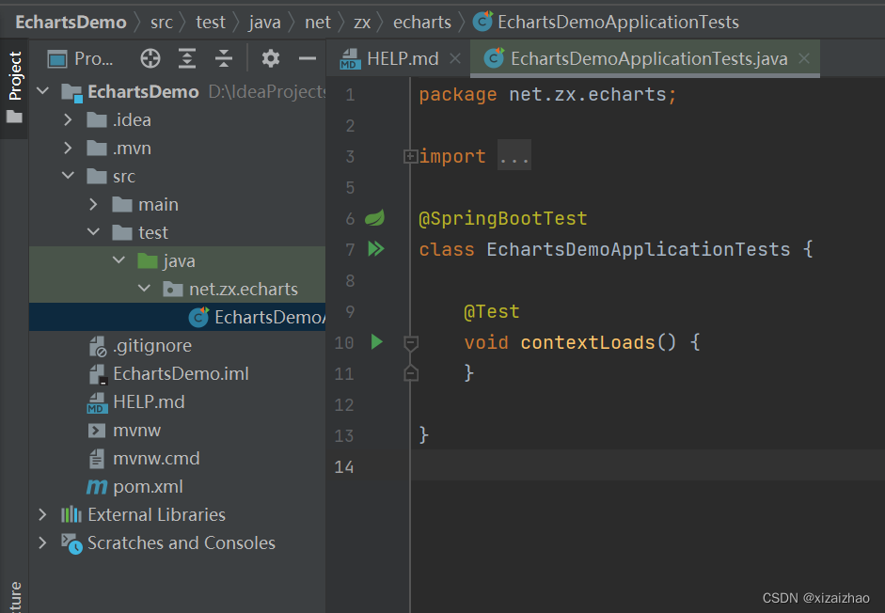Select the green java source folder
This screenshot has height=613, width=885.
tap(177, 260)
